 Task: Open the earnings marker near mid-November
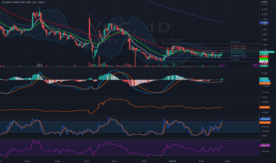pyautogui.click(x=127, y=65)
